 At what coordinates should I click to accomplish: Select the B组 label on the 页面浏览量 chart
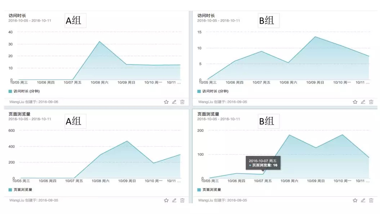tap(268, 121)
